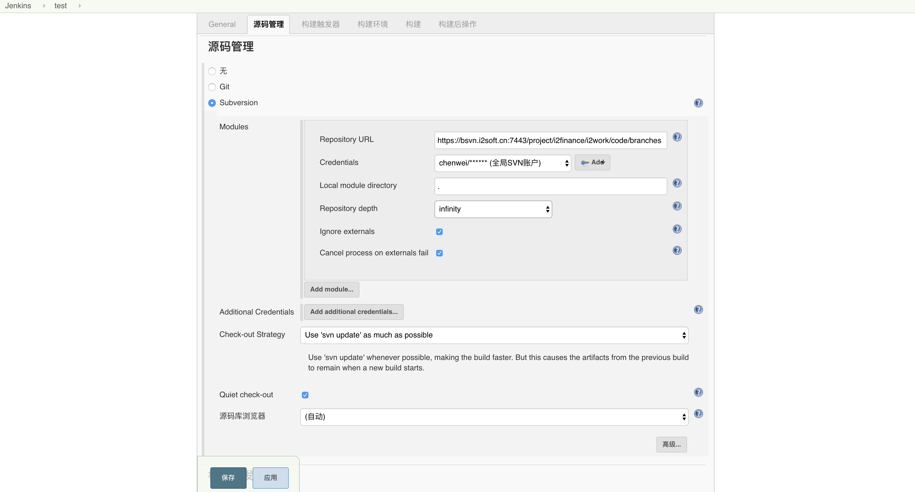Show help for Ignore externals
The image size is (915, 492).
point(677,229)
